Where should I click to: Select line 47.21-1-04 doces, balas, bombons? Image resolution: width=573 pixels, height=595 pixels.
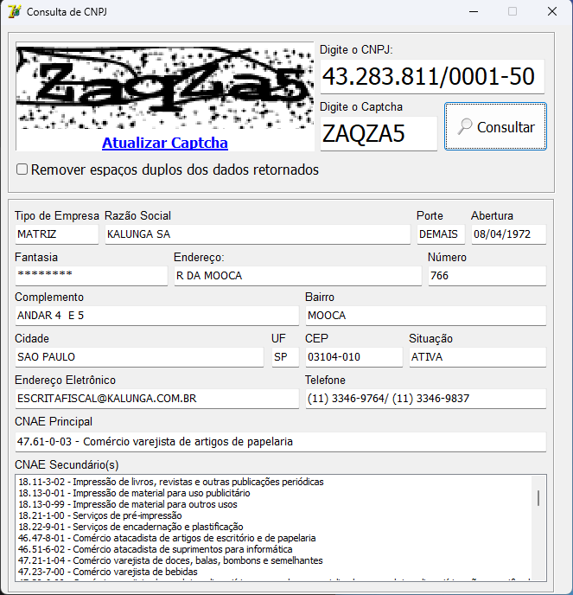click(170, 560)
